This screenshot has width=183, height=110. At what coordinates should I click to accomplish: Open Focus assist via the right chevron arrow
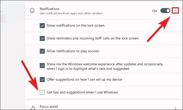(175, 108)
